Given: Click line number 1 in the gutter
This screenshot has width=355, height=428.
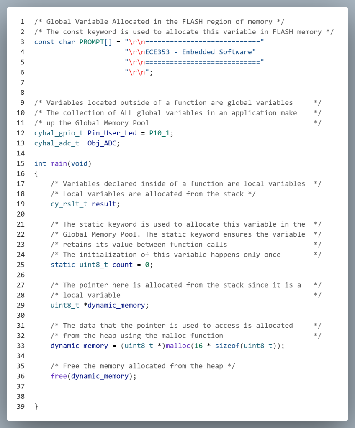Looking at the screenshot, I should pos(22,22).
